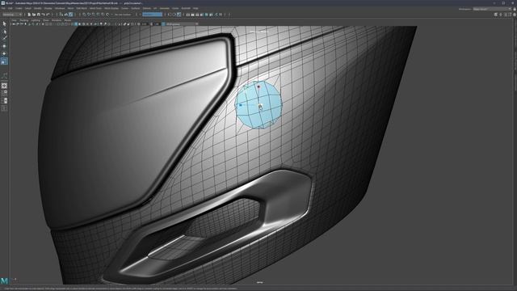This screenshot has height=291, width=517.
Task: Switch to single perspective view layout
Action: [x=4, y=86]
